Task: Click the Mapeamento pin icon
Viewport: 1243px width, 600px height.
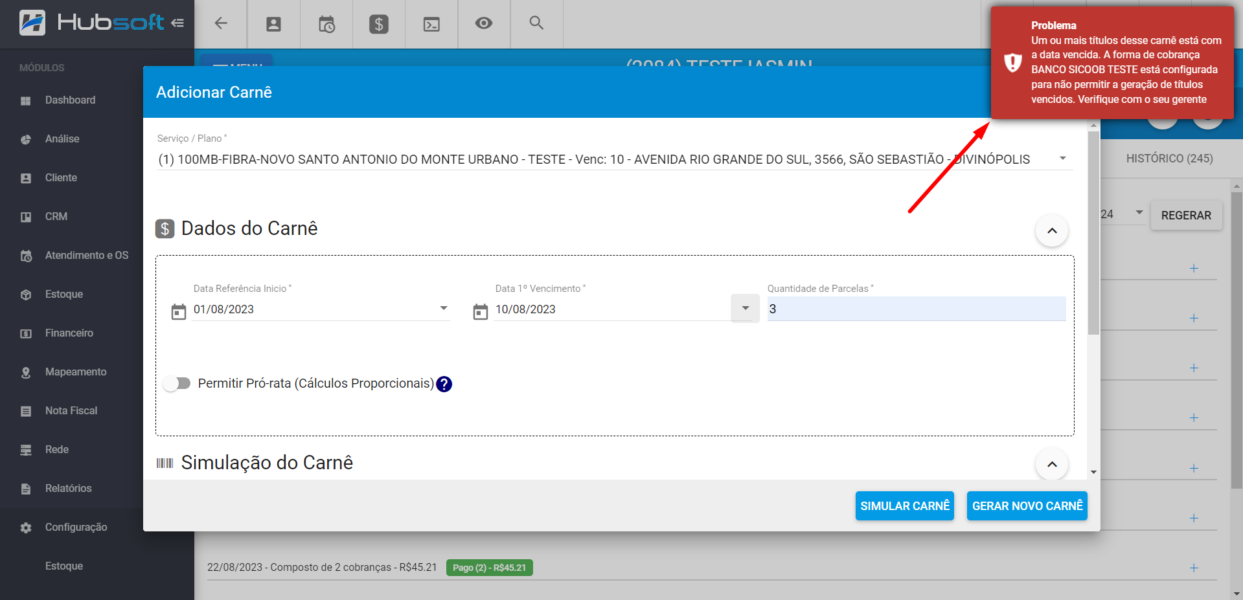Action: (26, 372)
